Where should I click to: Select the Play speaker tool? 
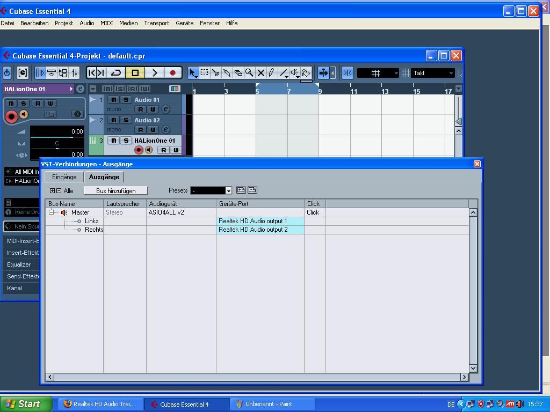click(295, 73)
